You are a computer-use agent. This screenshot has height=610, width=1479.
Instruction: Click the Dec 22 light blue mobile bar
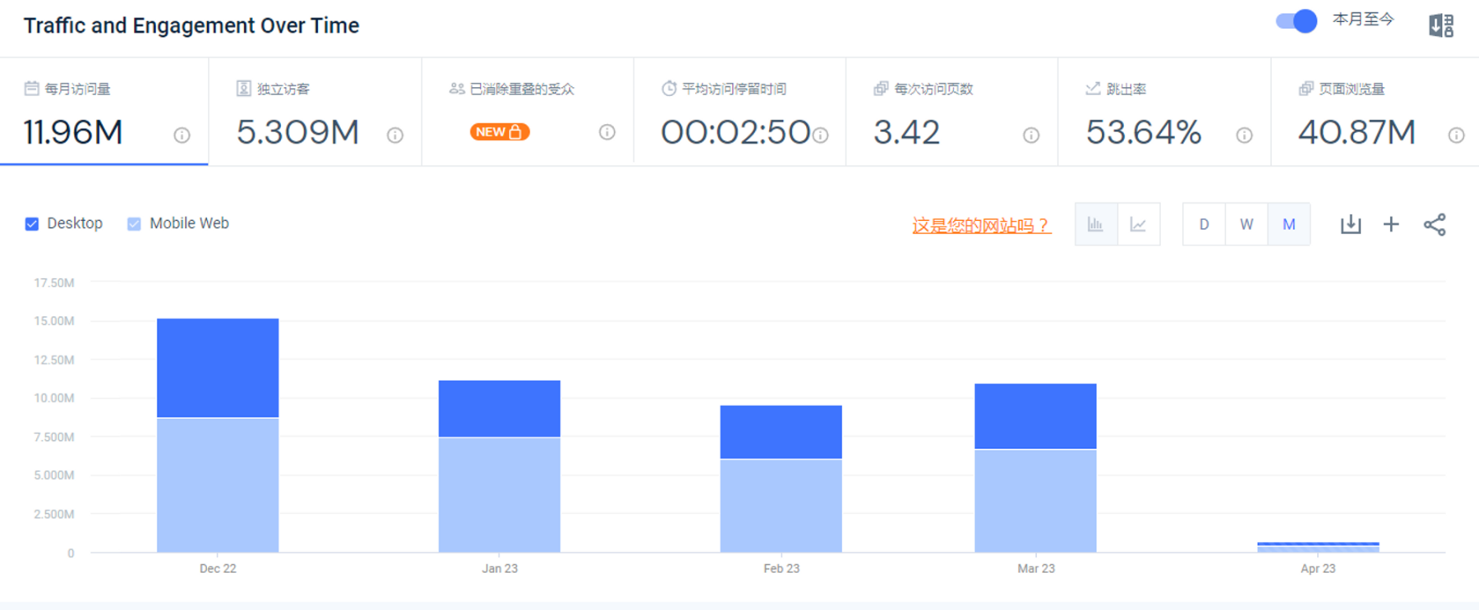coord(218,485)
